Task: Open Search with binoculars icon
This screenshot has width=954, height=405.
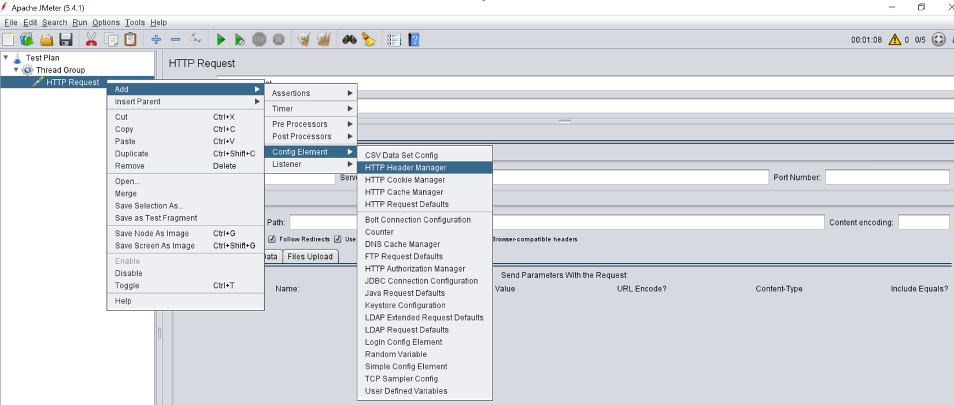Action: [x=349, y=39]
